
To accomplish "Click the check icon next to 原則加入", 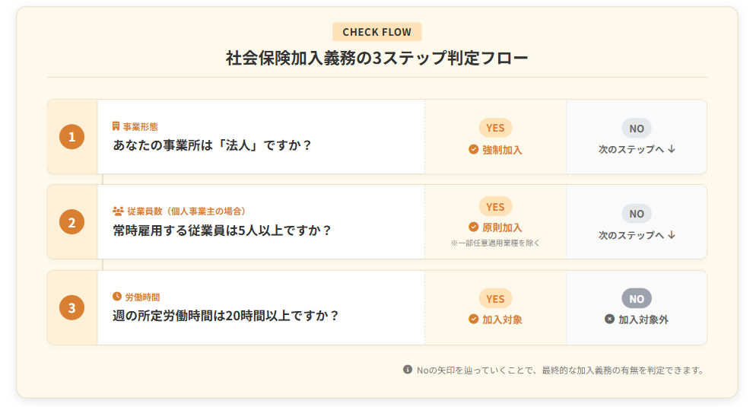I will 473,227.
